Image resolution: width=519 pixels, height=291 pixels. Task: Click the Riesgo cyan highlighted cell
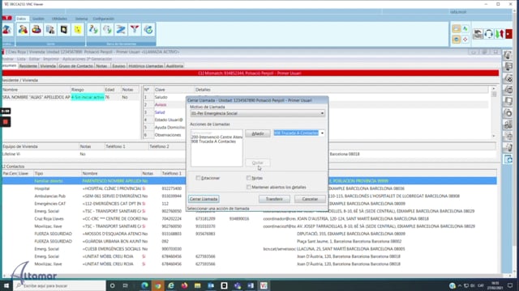coord(88,97)
